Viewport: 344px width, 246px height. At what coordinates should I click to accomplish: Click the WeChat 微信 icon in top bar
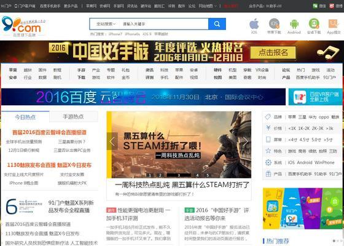pyautogui.click(x=315, y=6)
